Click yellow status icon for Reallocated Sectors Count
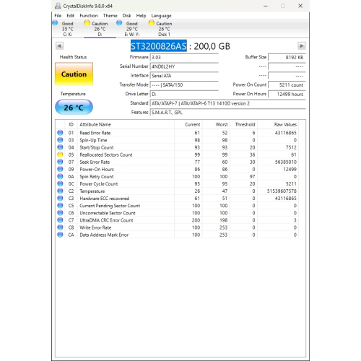 pyautogui.click(x=60, y=155)
